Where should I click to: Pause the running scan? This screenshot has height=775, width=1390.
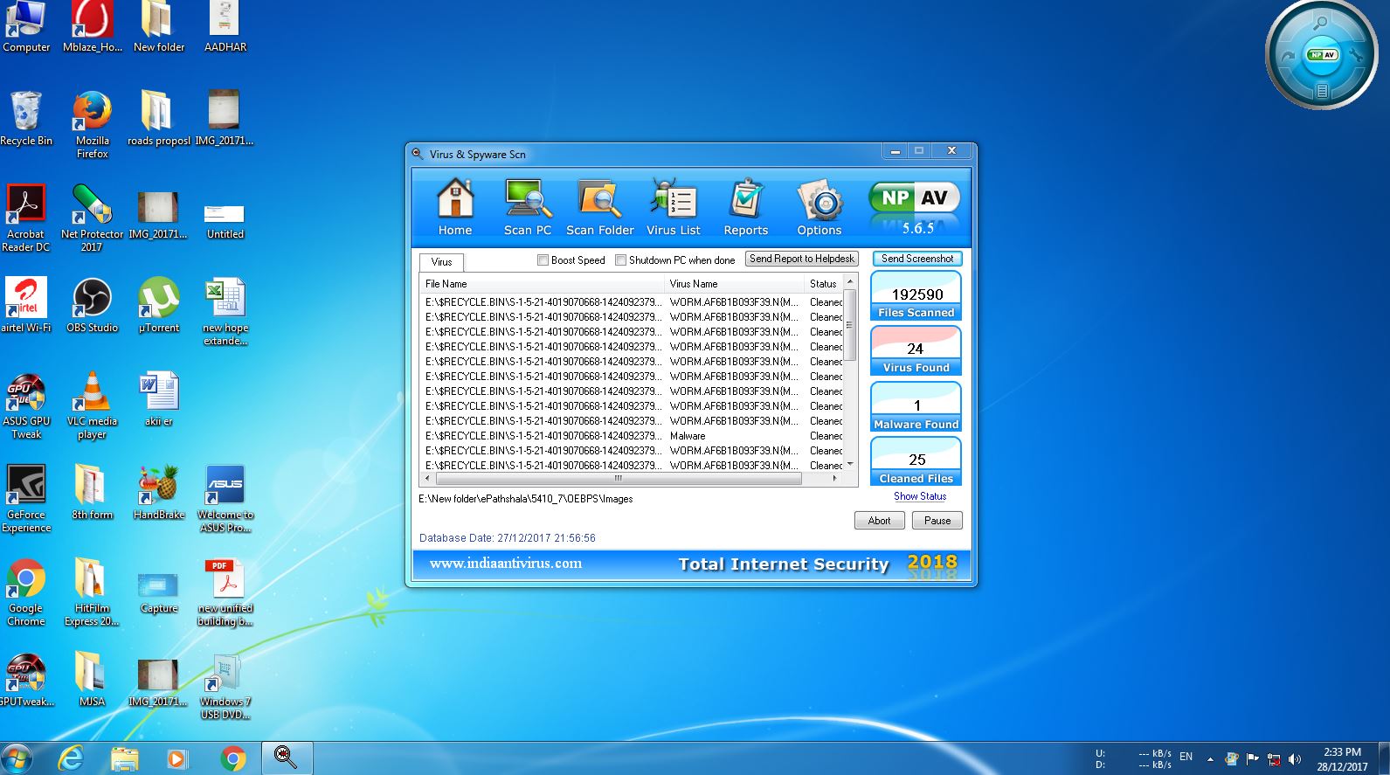[937, 521]
